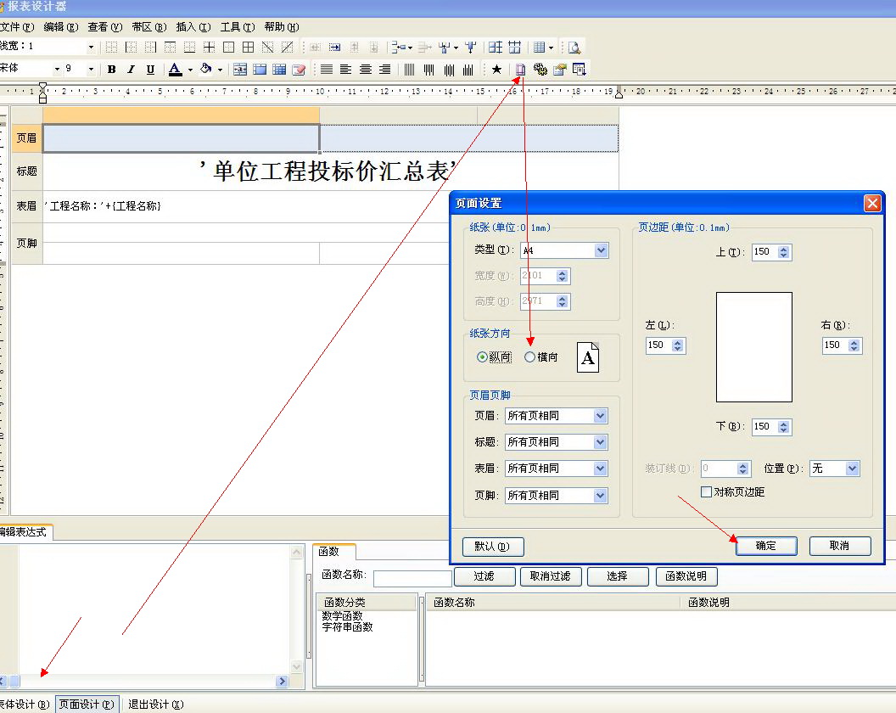Apply the top border line icon
Screen dimensions: 896x713
[170, 48]
